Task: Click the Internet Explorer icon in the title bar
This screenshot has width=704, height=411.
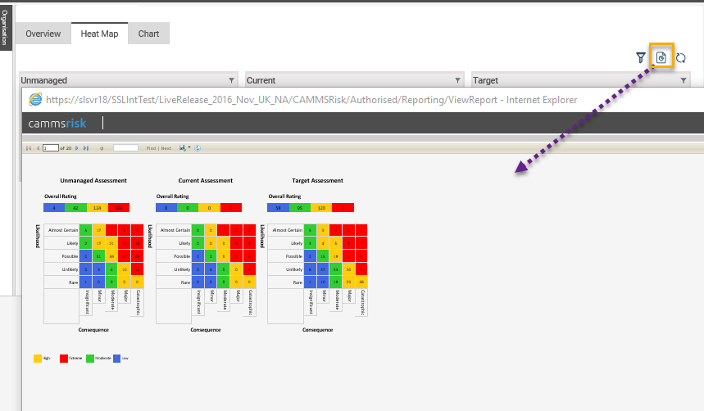Action: click(35, 99)
